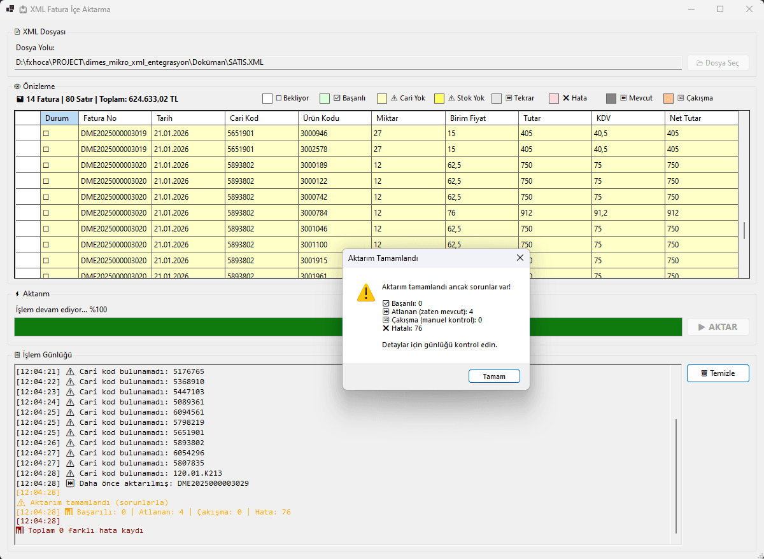Click the X icon next to Hata legend
764x559 pixels.
(566, 99)
